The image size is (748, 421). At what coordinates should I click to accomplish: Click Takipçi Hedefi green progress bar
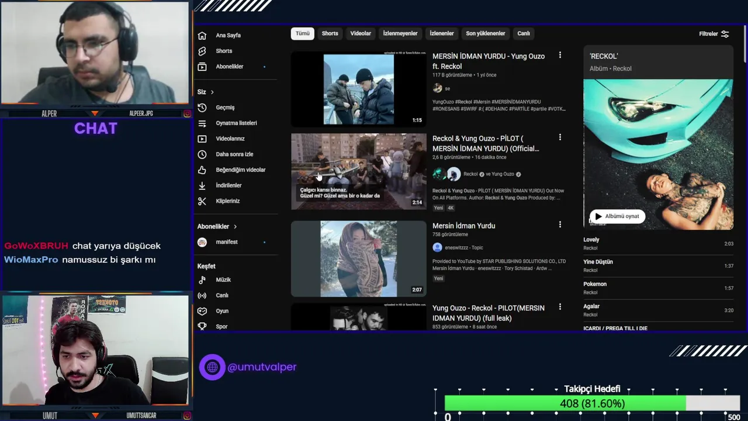coord(565,403)
